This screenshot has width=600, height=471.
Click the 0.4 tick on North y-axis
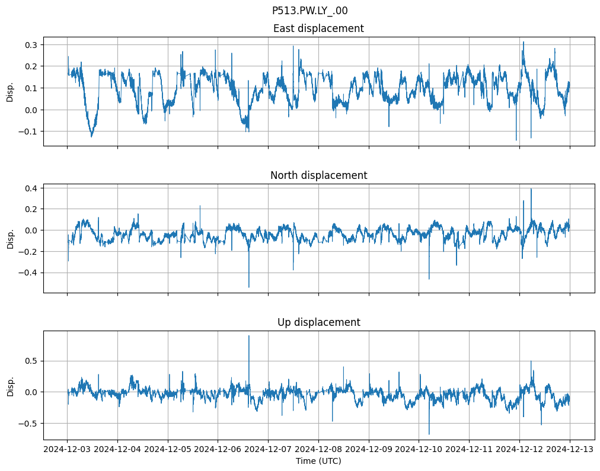[31, 188]
